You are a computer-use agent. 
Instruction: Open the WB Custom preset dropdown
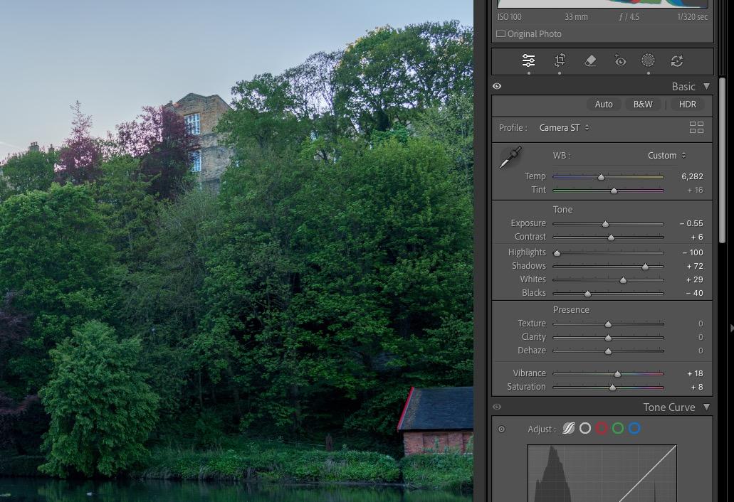pyautogui.click(x=666, y=155)
